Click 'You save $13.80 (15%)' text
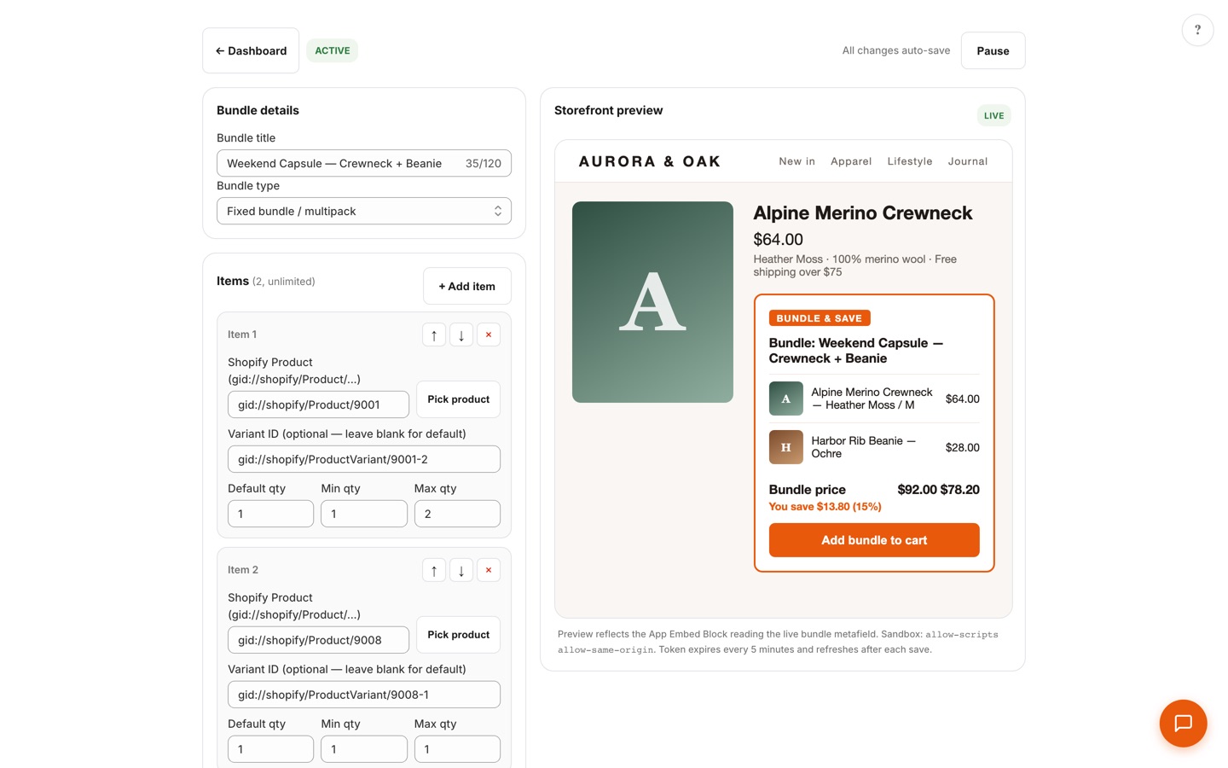This screenshot has height=768, width=1228. point(825,507)
